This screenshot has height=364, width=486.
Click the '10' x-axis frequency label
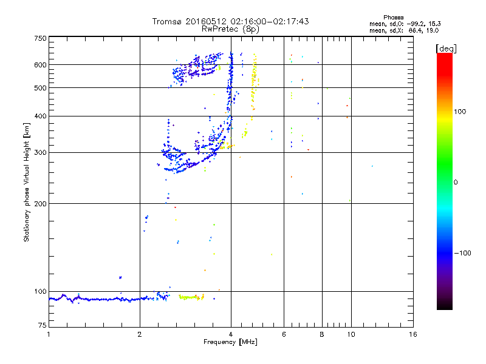[x=351, y=334]
